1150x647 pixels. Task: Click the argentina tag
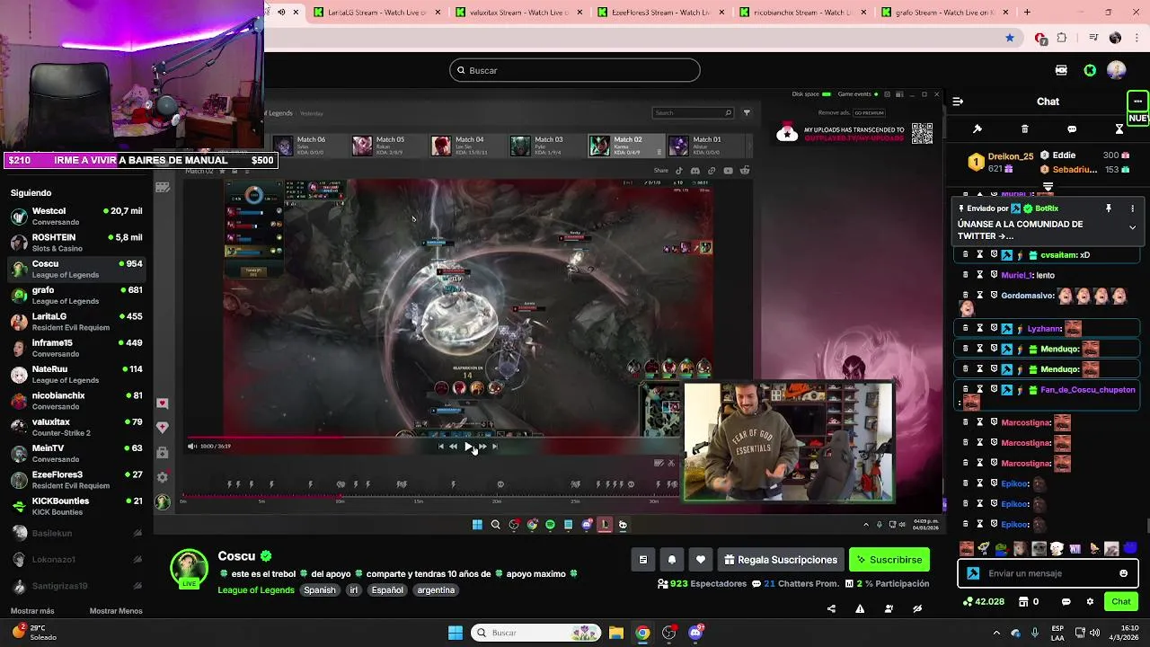tap(436, 590)
